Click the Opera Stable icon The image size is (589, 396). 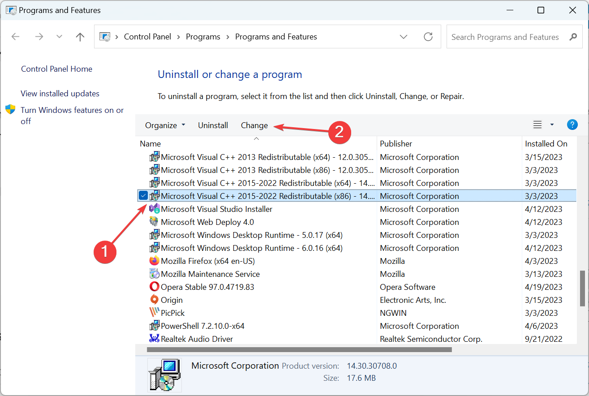click(154, 287)
